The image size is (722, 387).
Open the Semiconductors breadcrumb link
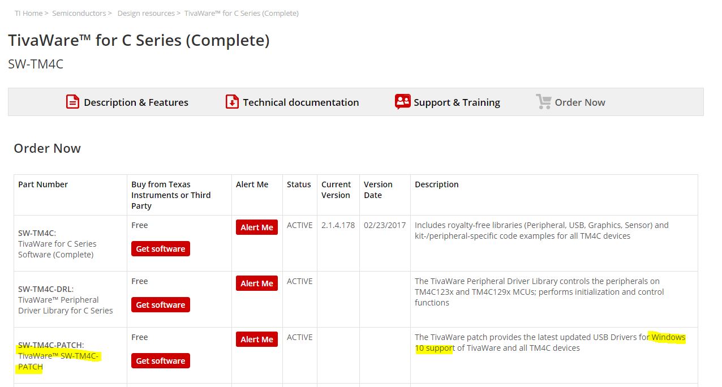tap(79, 13)
